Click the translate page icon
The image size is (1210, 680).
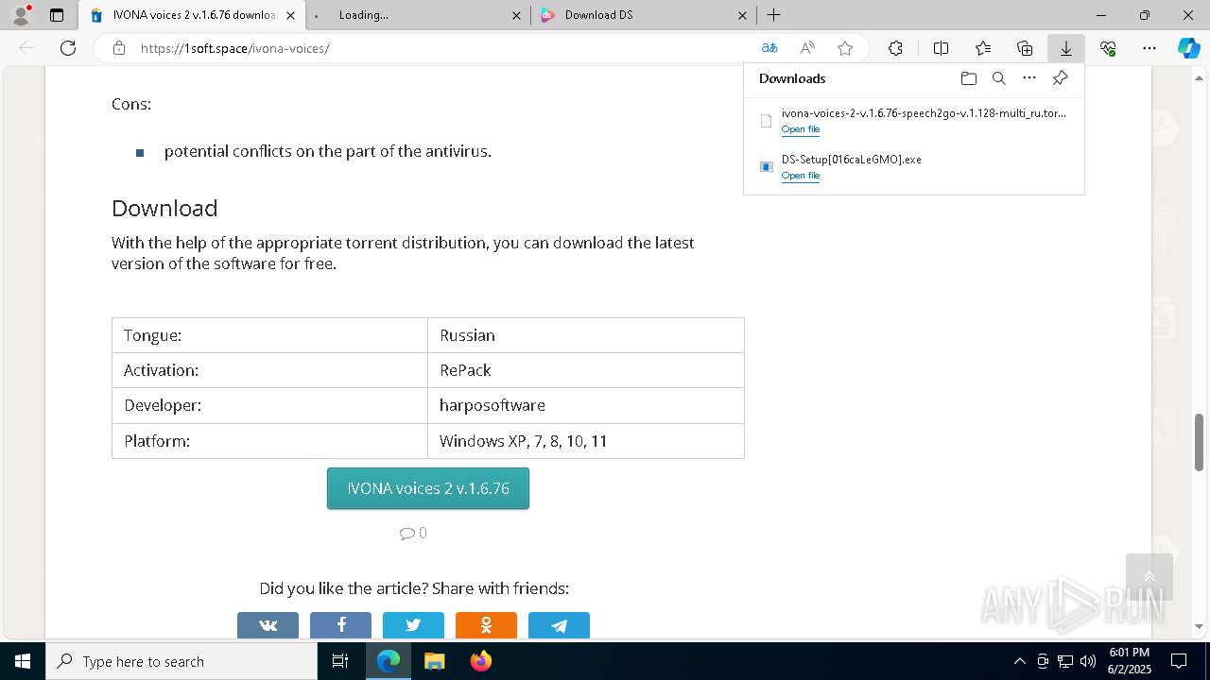tap(769, 48)
